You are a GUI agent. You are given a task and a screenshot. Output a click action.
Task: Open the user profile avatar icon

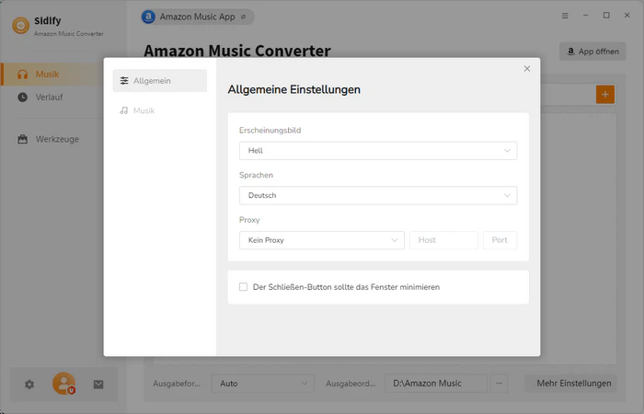tap(63, 384)
